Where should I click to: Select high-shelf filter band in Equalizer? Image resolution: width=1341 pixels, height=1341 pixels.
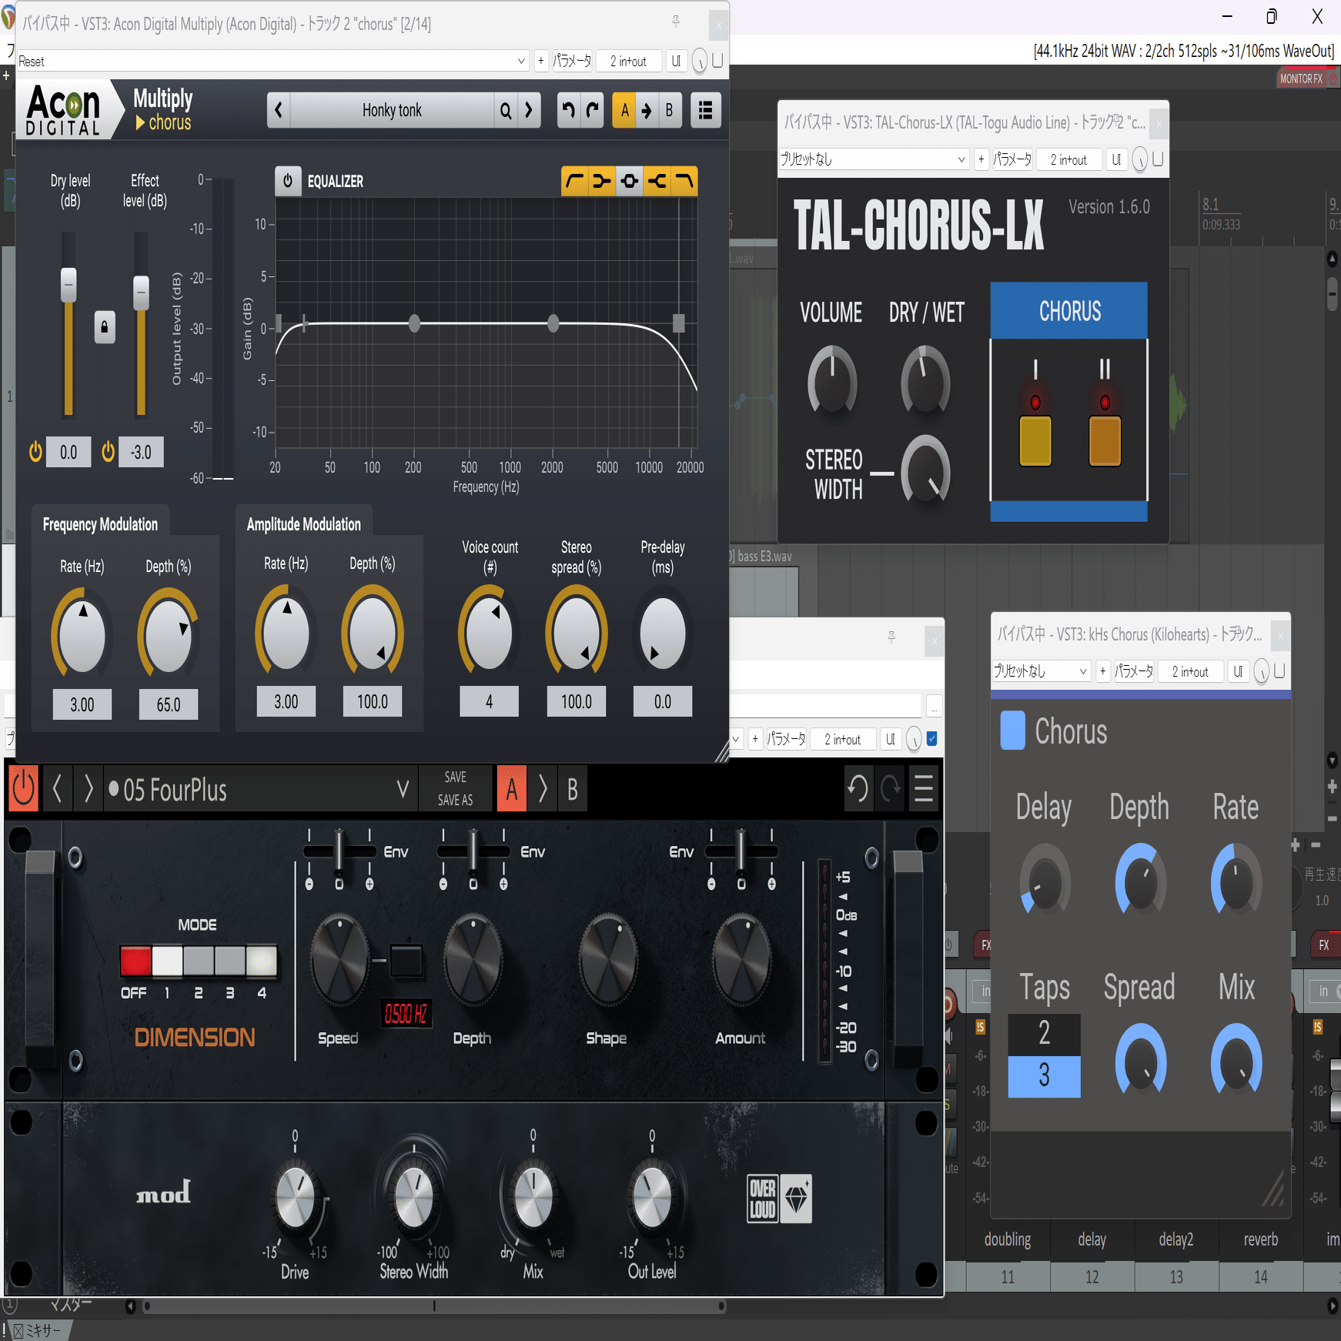tap(657, 182)
